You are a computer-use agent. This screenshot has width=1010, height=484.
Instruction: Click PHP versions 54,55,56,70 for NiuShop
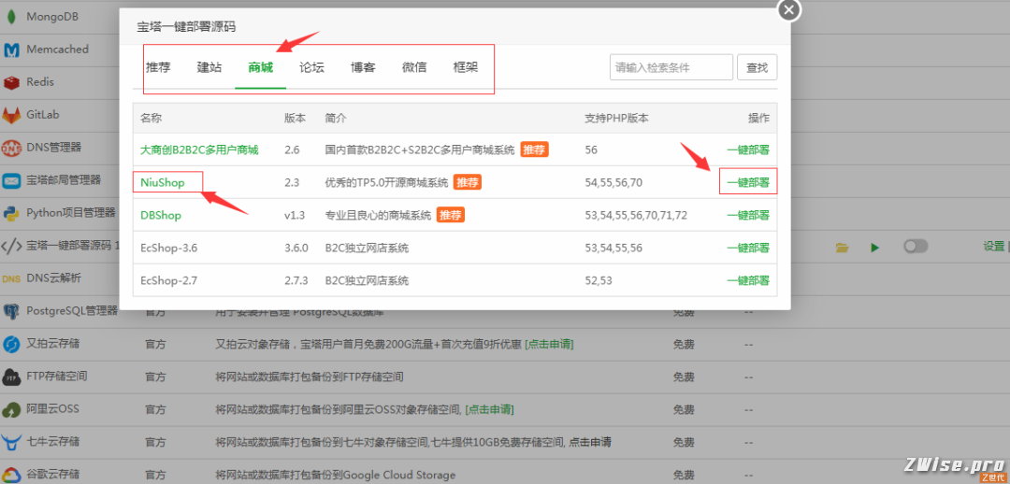point(613,183)
